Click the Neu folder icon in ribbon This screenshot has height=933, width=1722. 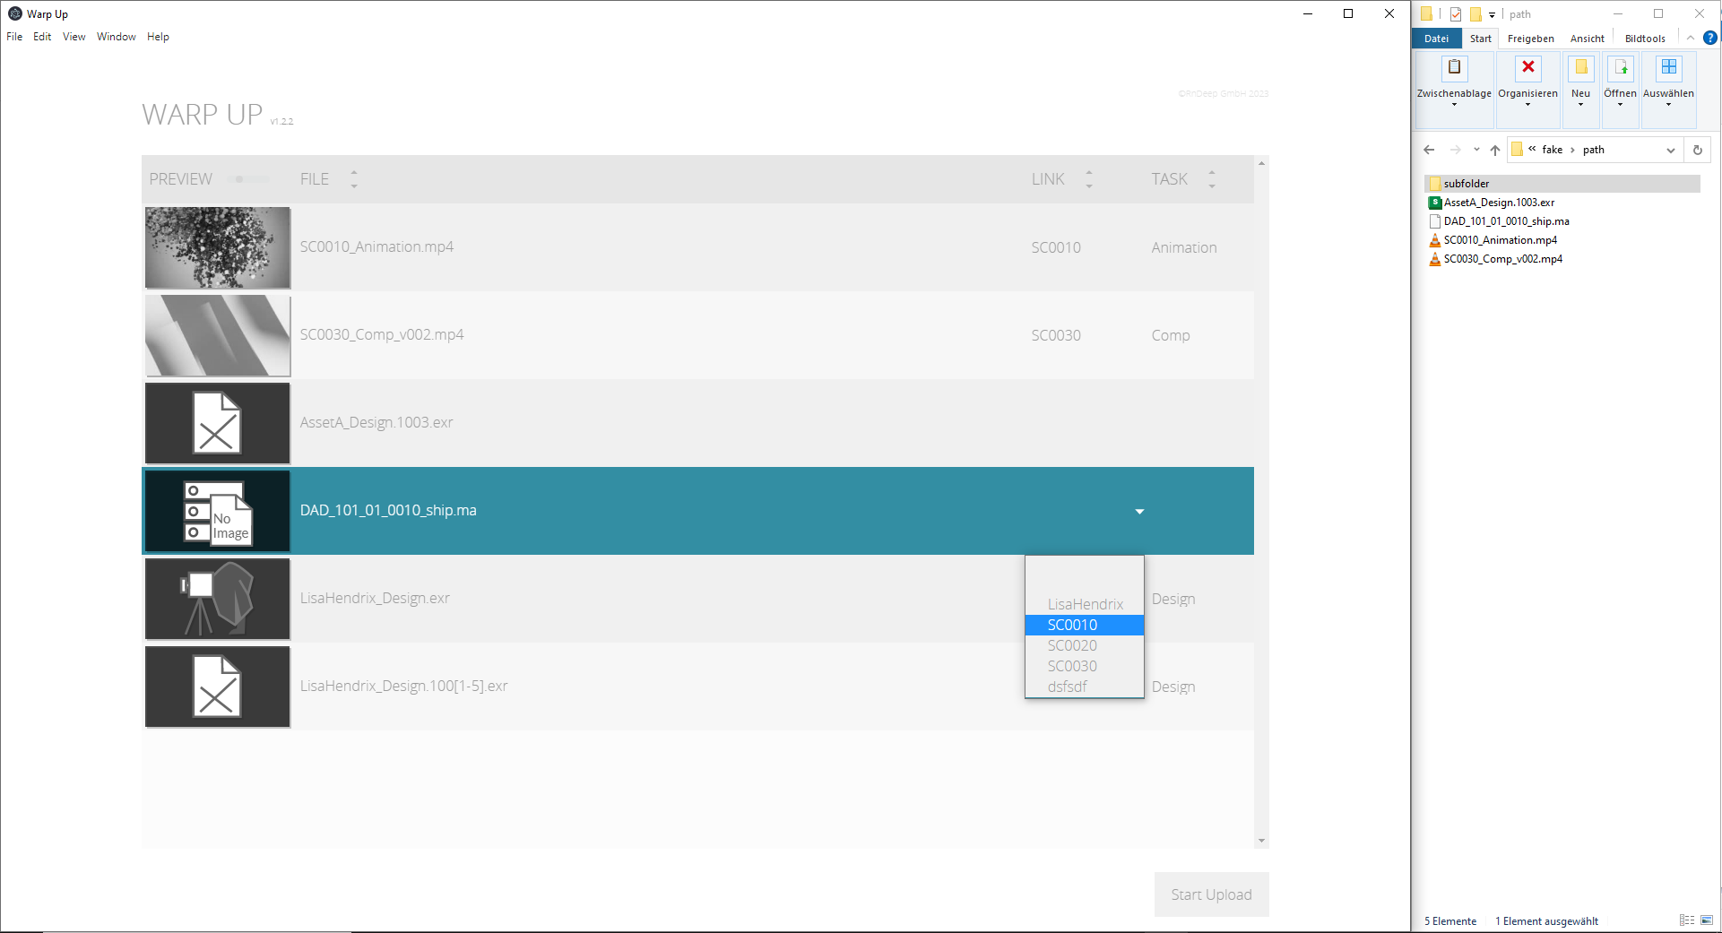[x=1580, y=68]
